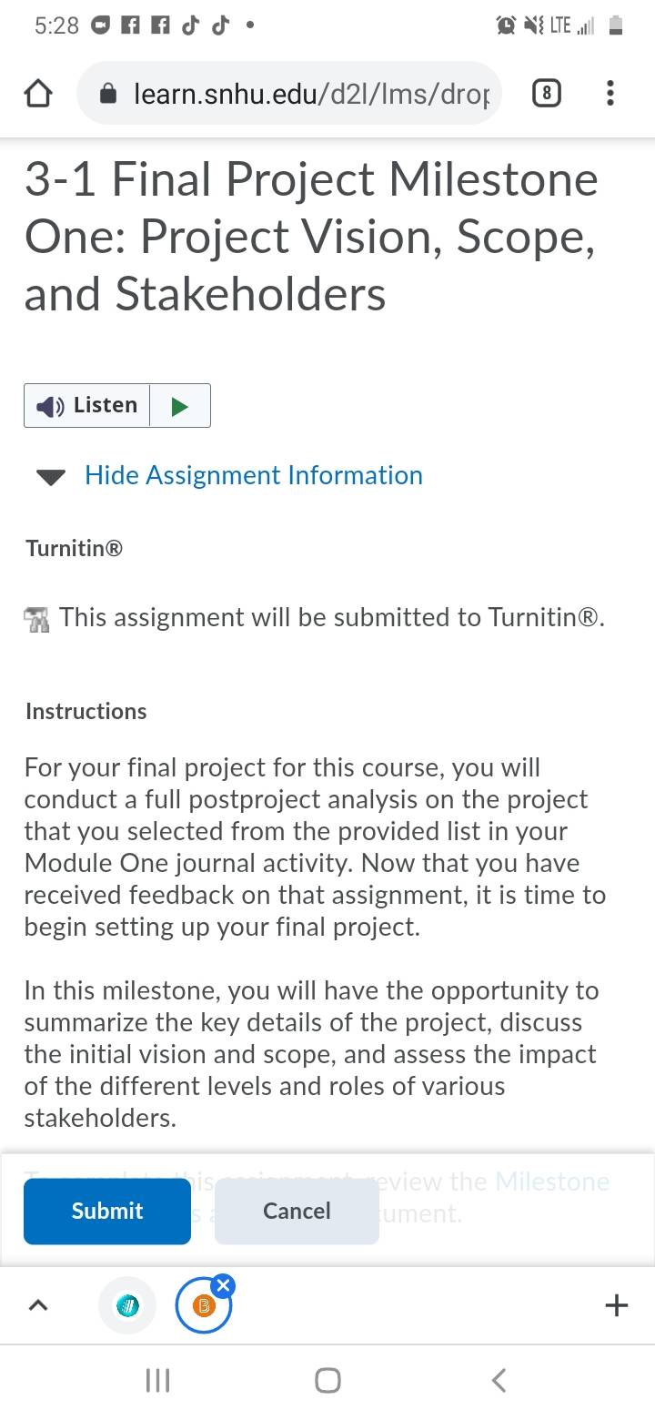655x1420 pixels.
Task: Close the orange B tab with X
Action: (224, 1284)
